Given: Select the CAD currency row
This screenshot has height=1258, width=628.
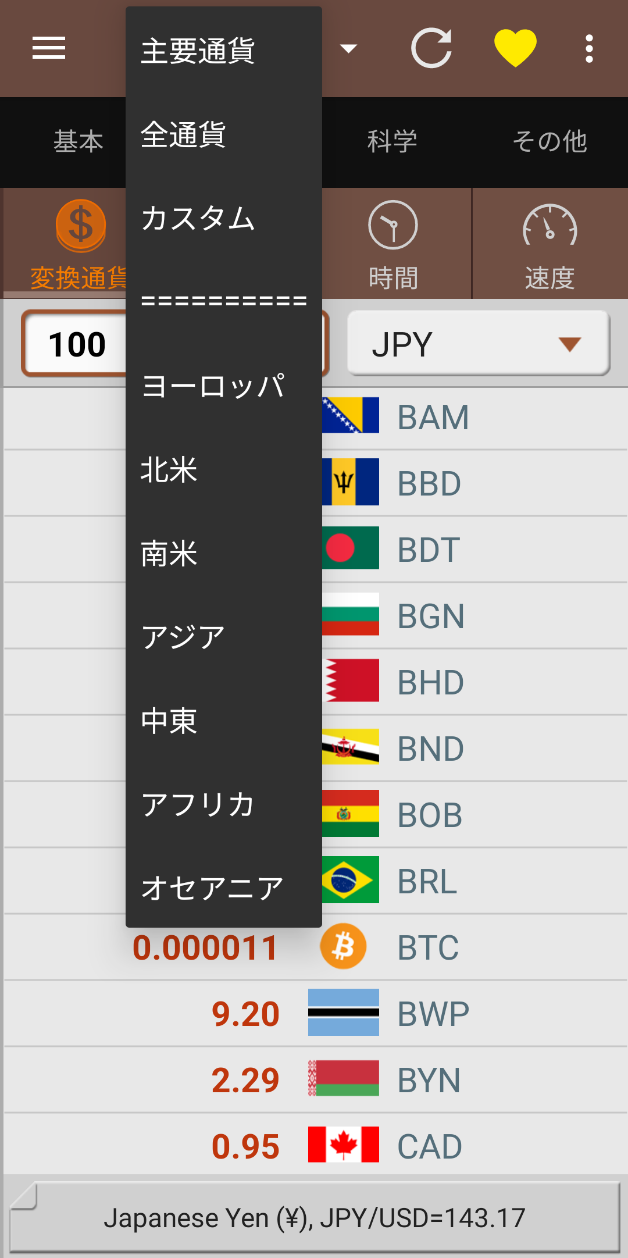Looking at the screenshot, I should point(315,1146).
